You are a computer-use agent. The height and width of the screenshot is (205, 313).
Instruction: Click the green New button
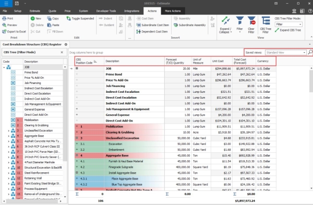coord(36,18)
